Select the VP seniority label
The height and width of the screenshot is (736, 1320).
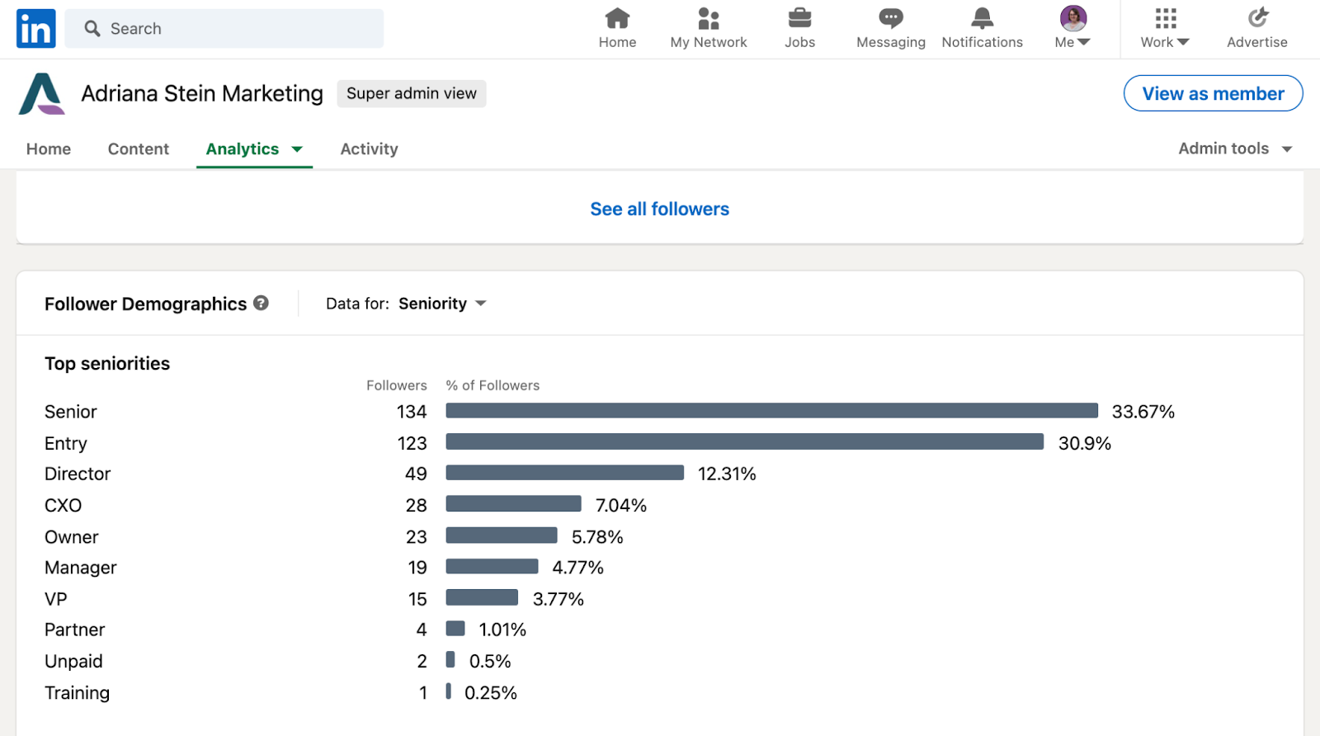[56, 599]
